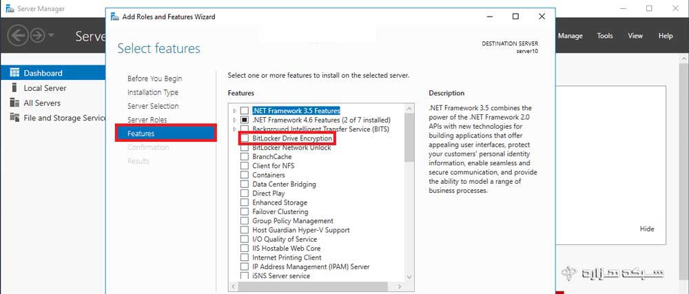This screenshot has height=294, width=689.
Task: Open the Tools menu
Action: coord(605,36)
